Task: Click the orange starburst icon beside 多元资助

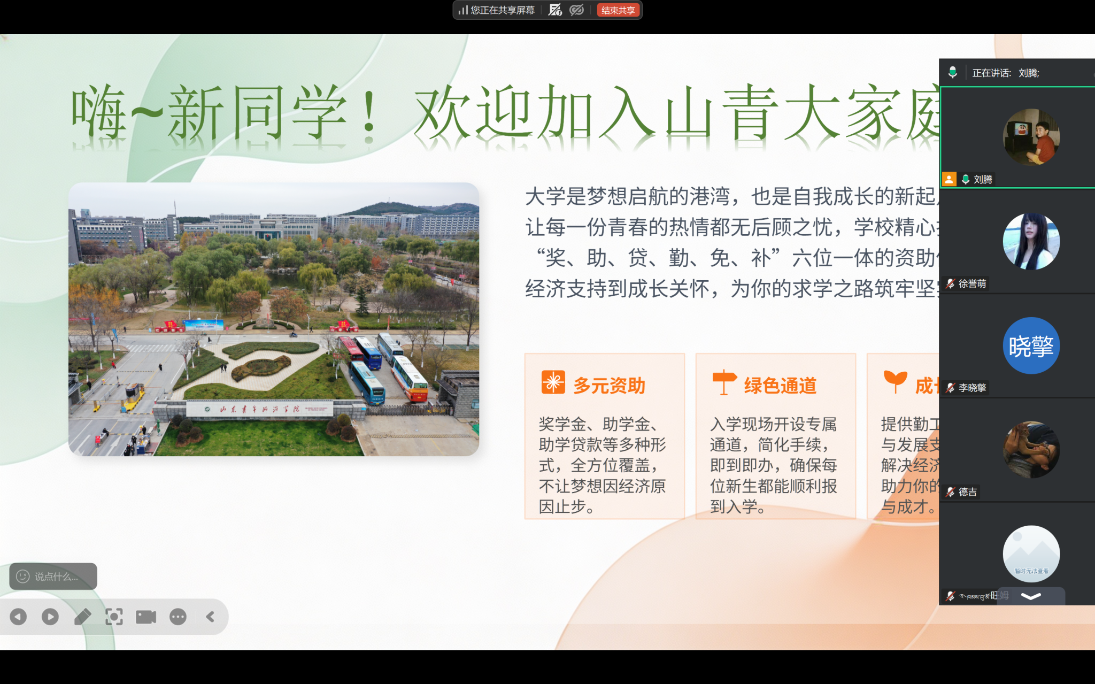Action: [553, 382]
